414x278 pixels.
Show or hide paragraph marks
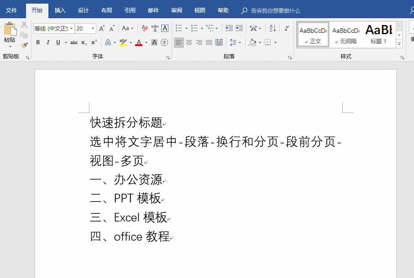287,28
